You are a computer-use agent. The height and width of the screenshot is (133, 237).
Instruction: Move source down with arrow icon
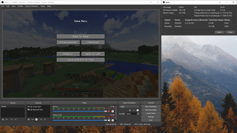45,119
